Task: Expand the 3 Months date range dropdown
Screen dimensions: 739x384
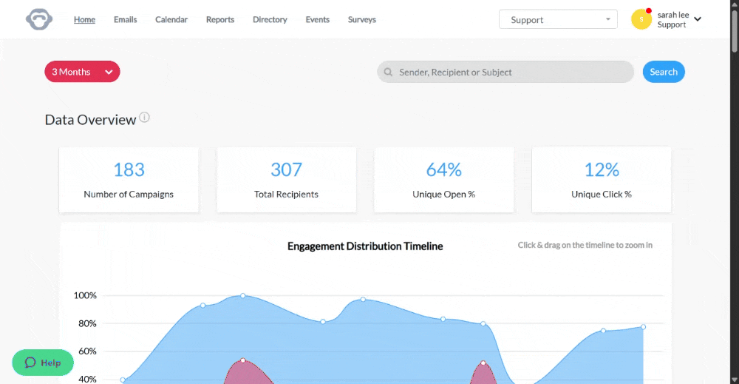Action: [83, 72]
